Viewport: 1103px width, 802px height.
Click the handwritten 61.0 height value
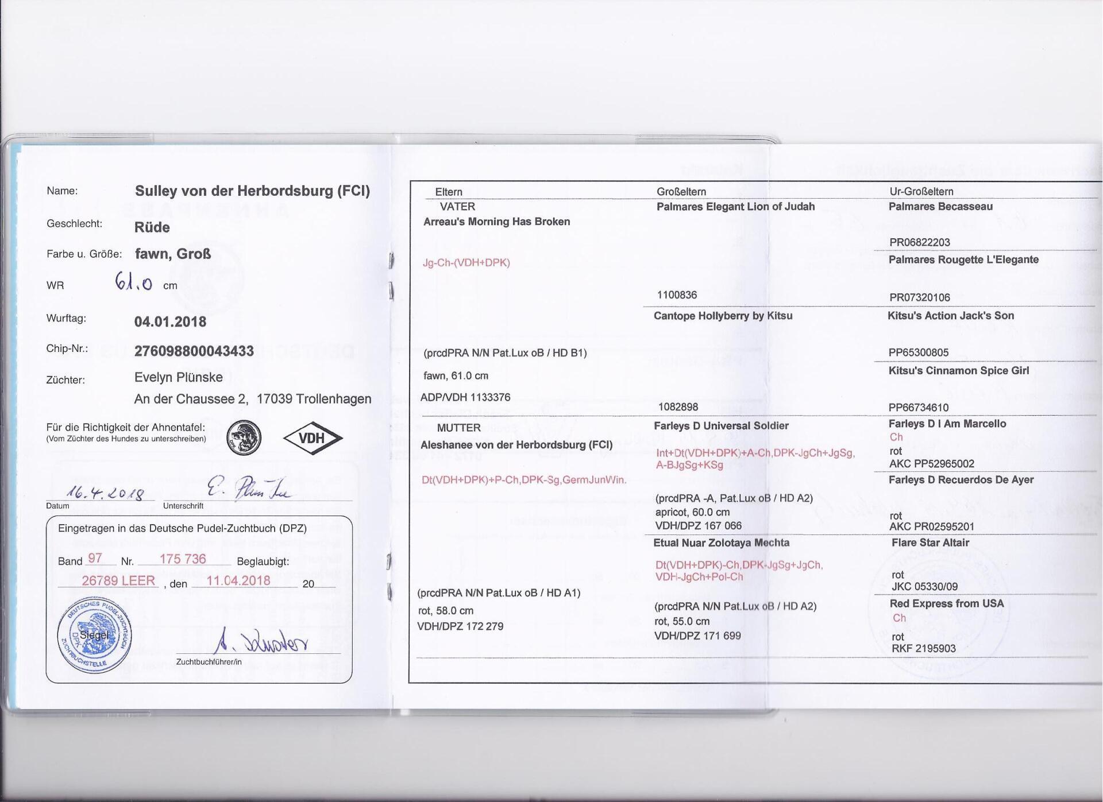pos(134,282)
